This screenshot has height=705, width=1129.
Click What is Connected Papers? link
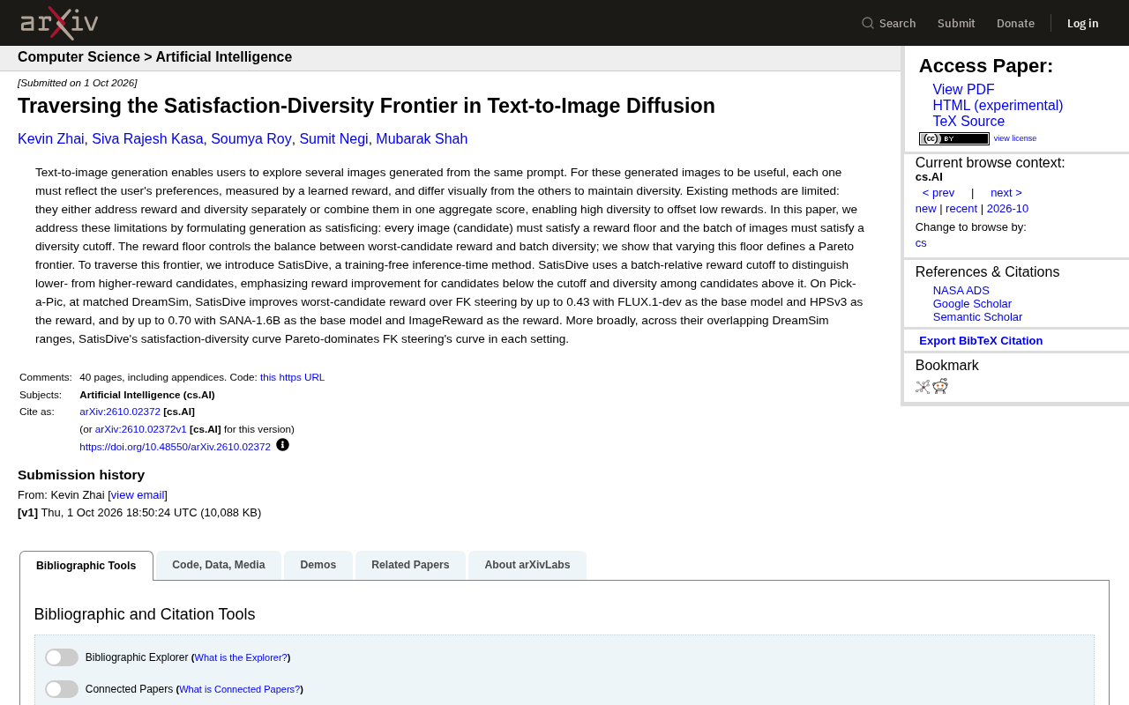tap(240, 689)
